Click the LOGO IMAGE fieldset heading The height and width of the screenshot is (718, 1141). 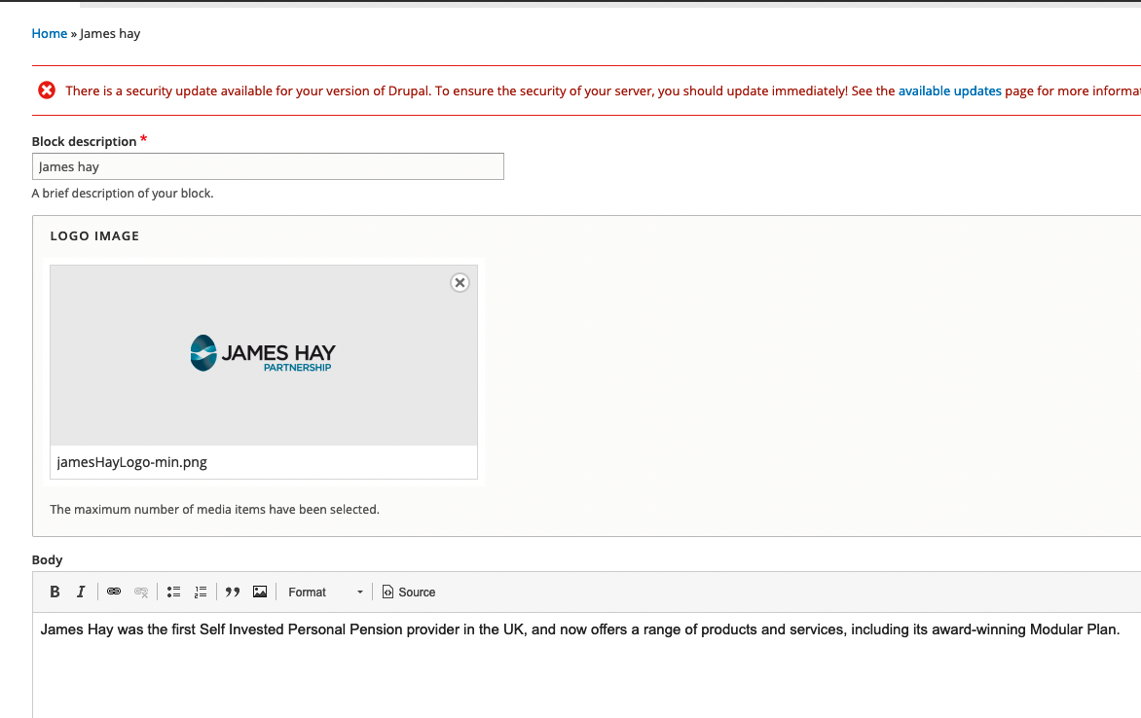(x=94, y=235)
